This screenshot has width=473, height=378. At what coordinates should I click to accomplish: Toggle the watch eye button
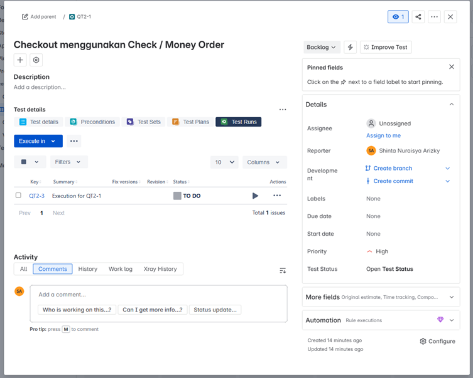(x=398, y=17)
